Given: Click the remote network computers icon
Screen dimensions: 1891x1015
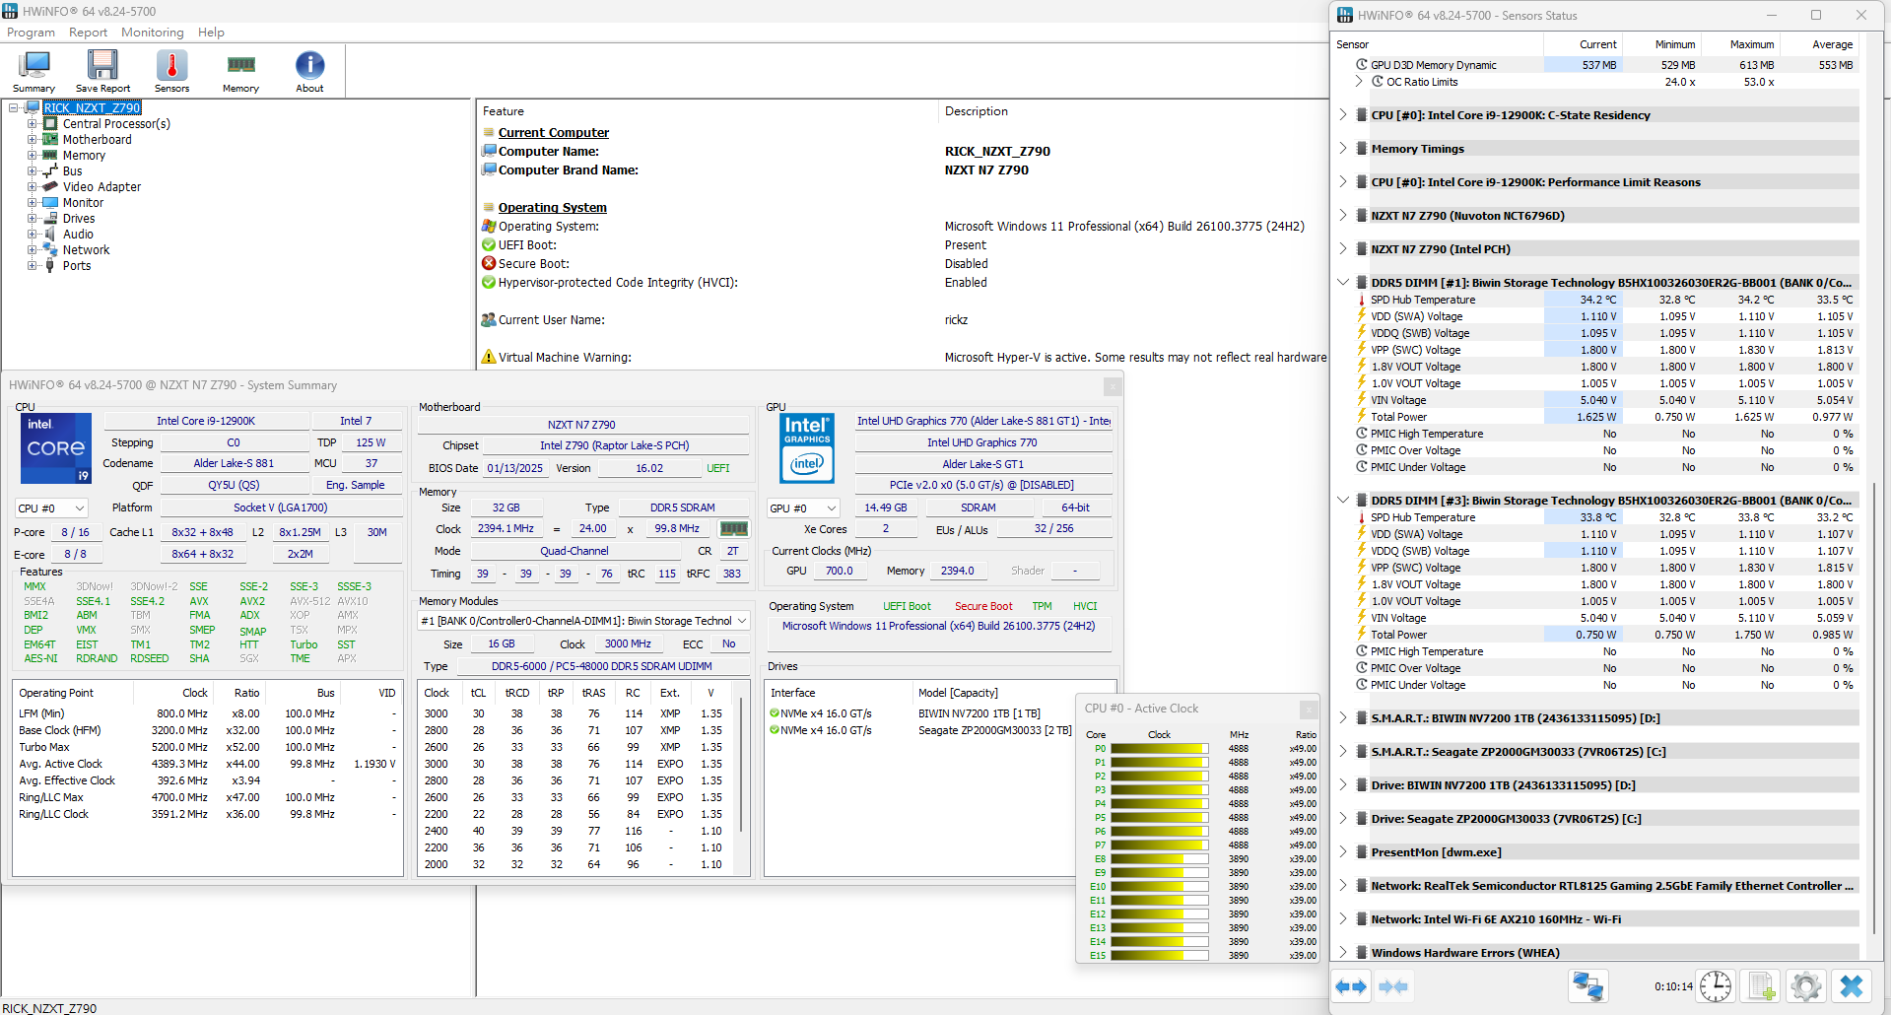Looking at the screenshot, I should pyautogui.click(x=1587, y=986).
